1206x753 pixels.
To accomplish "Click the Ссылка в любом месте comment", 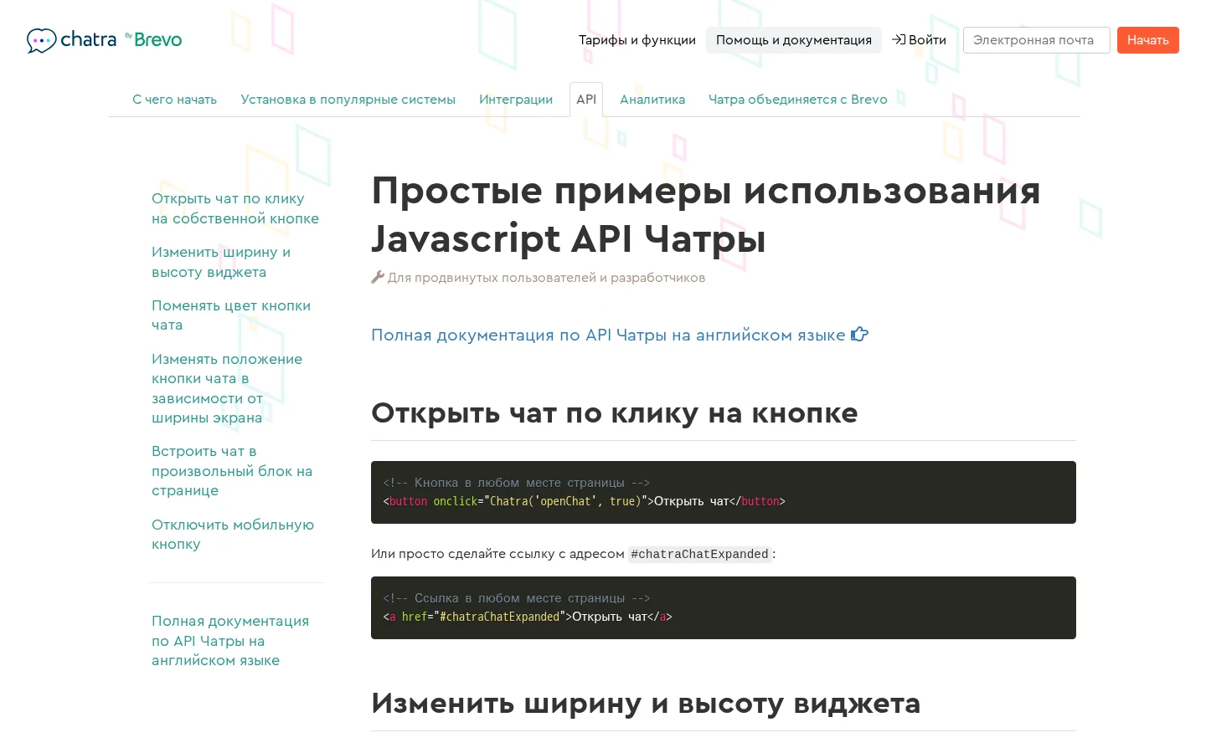I will coord(516,598).
